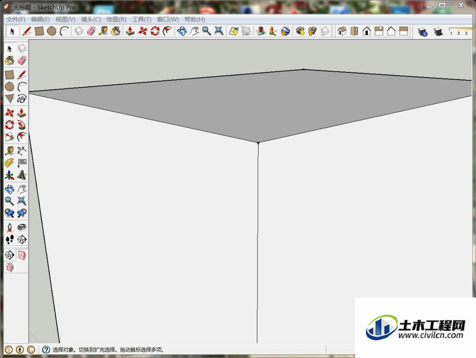
Task: Switch to the Left view icon
Action: tap(404, 31)
